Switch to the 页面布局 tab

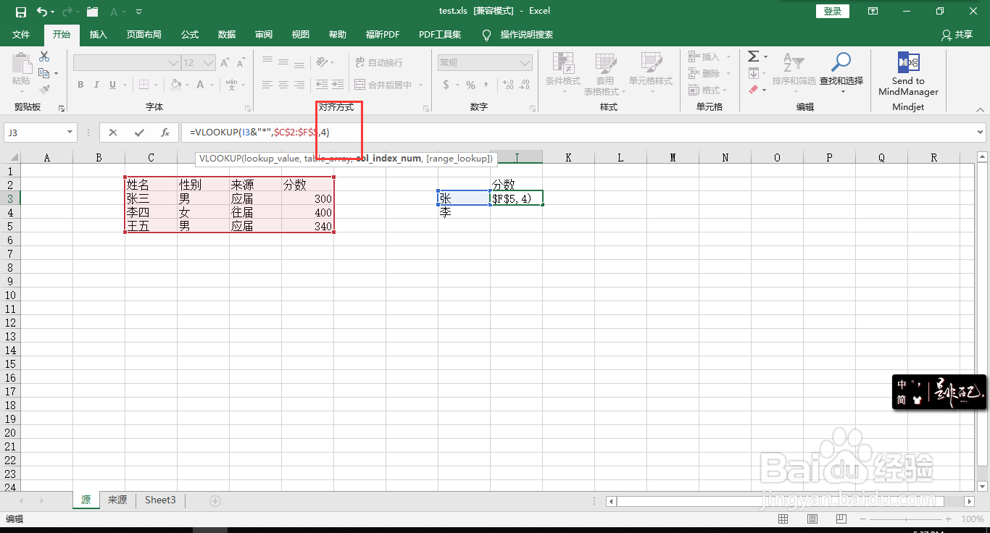coord(143,35)
